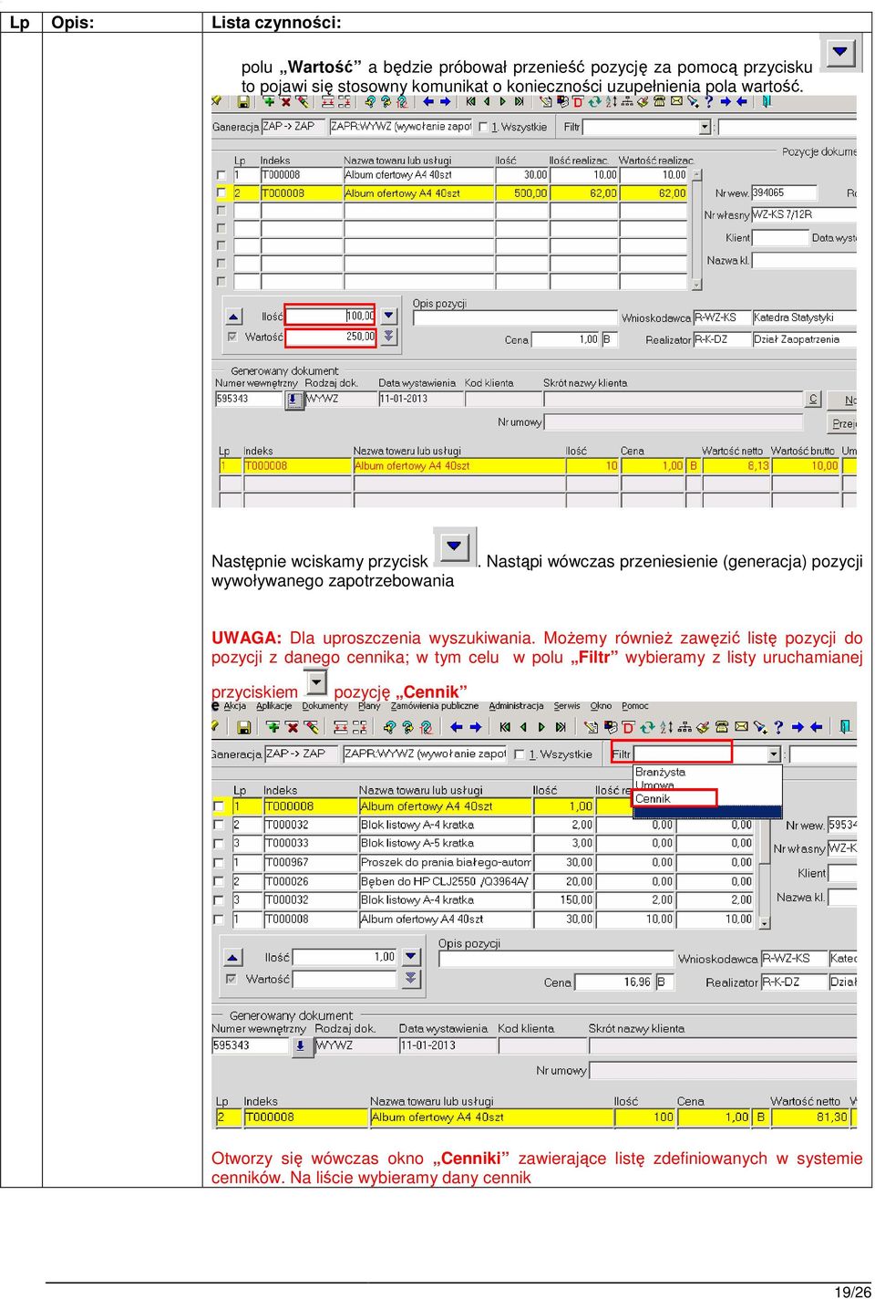This screenshot has height=1299, width=875.
Task: Click the up-arrow button left of Ilość 1,00
Action: click(232, 958)
